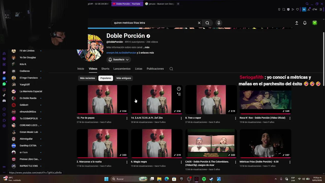
Task: Sort videos by Más antiguos
Action: 124,78
